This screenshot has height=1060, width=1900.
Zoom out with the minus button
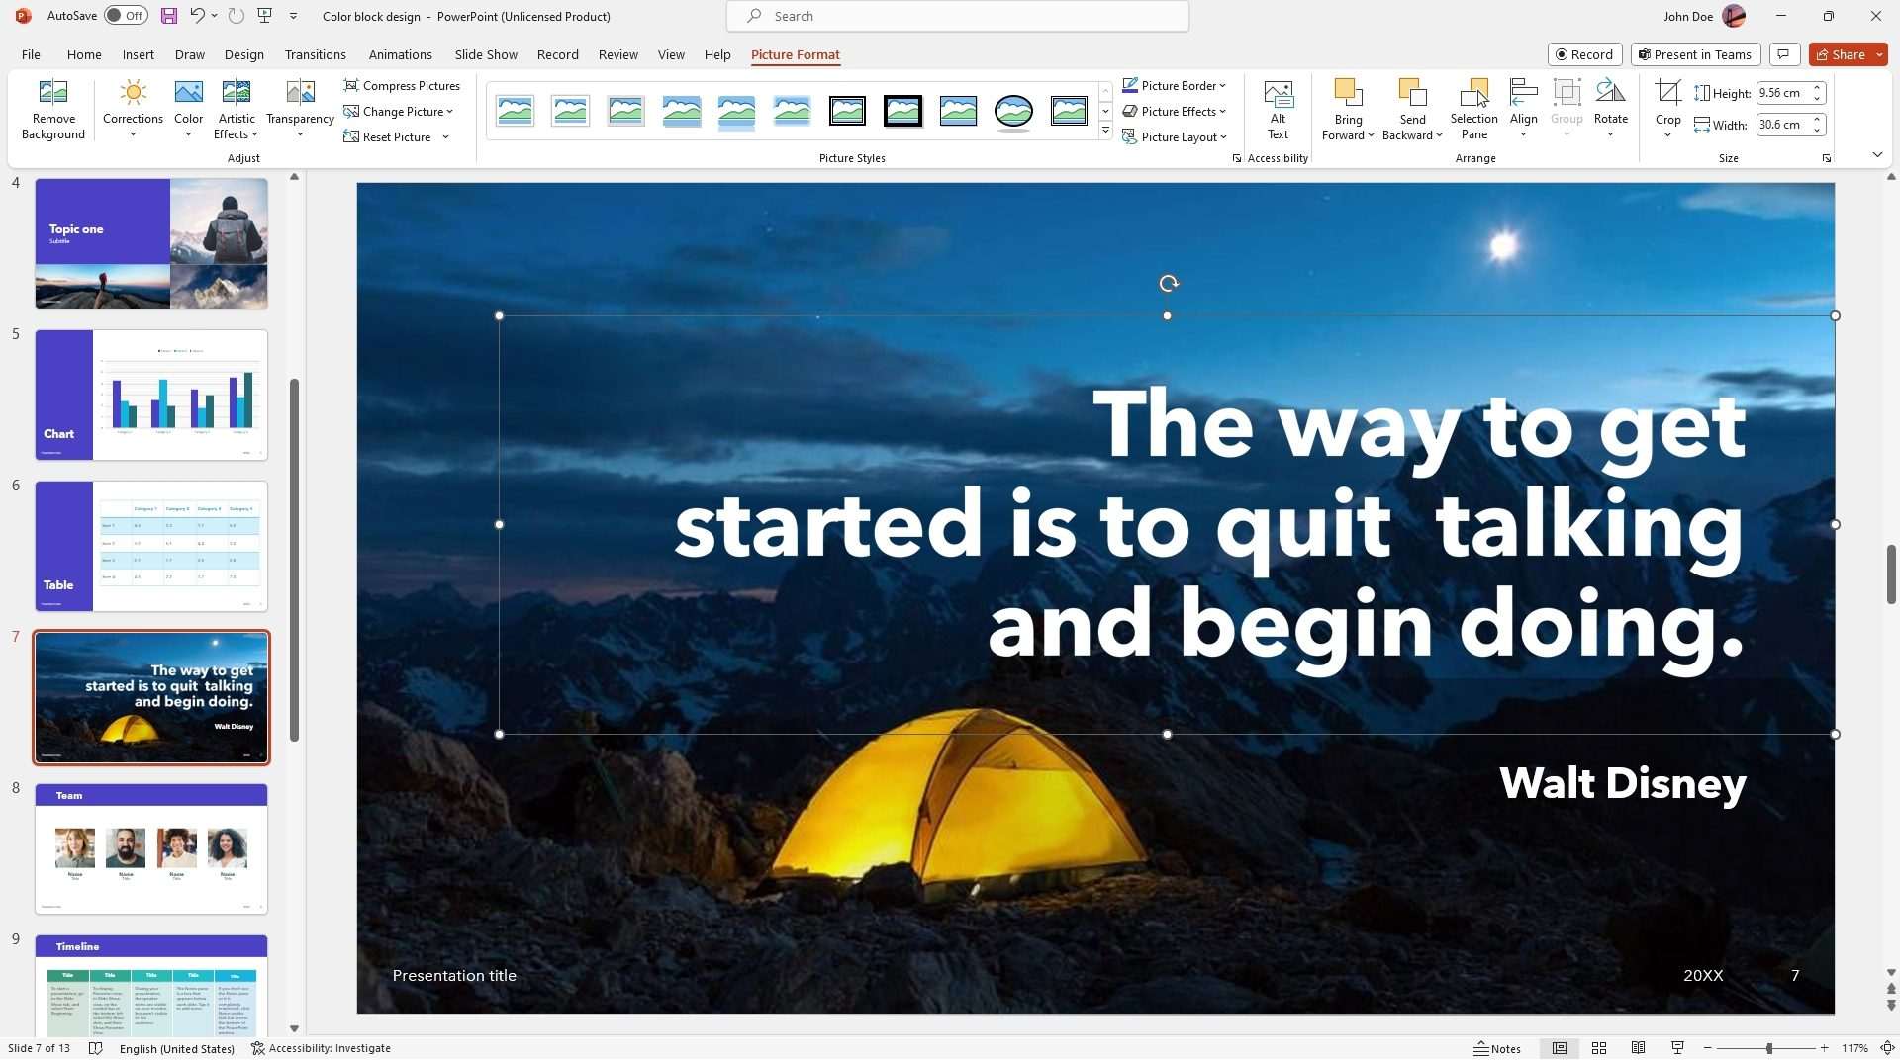(x=1708, y=1048)
